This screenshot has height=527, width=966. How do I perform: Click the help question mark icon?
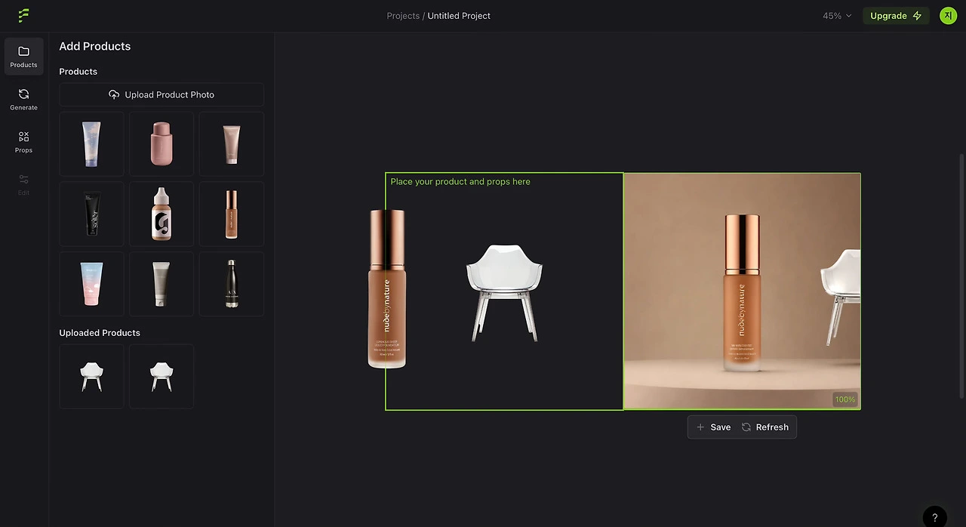934,517
